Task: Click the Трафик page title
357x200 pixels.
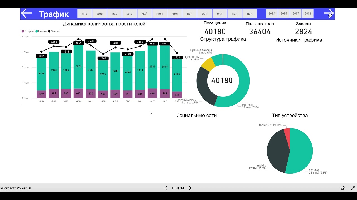Action: 54,14
